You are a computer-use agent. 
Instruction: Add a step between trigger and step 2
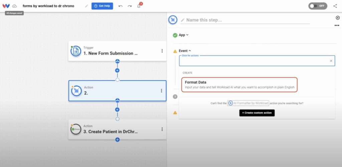(117, 70)
